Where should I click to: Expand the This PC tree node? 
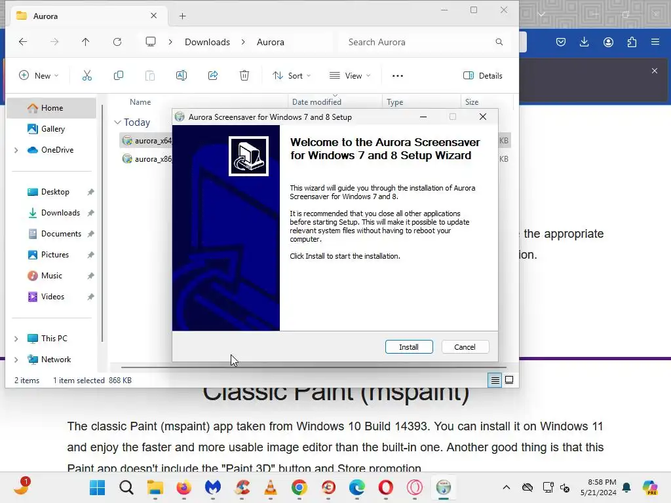(x=16, y=339)
